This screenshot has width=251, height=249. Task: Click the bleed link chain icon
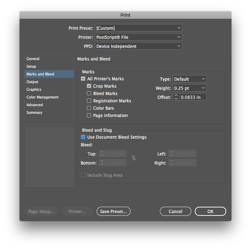[x=134, y=158]
